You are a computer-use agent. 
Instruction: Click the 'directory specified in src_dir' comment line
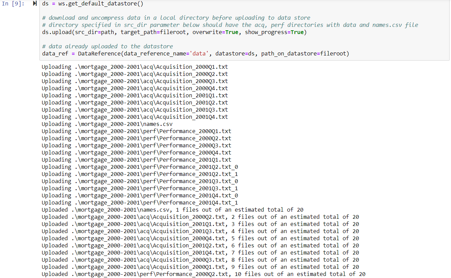point(230,25)
